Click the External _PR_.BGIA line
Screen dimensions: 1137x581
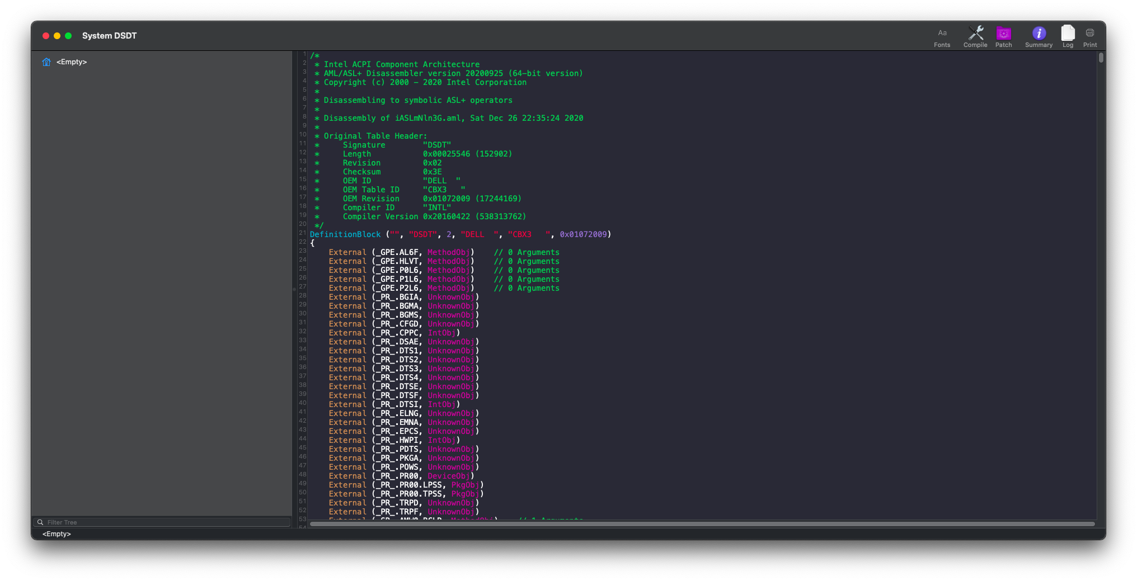[x=403, y=297]
